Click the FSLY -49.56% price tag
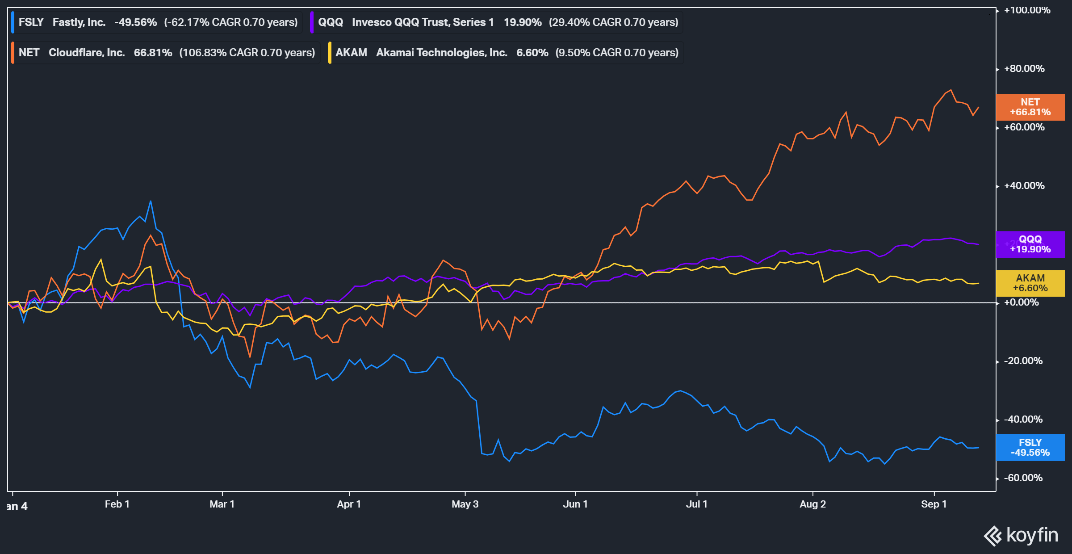 [1030, 448]
